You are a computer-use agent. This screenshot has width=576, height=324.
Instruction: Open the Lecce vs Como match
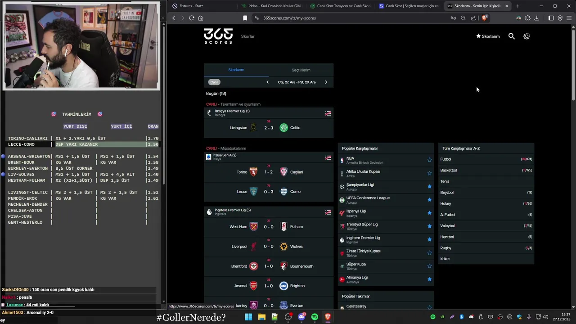pos(269,192)
